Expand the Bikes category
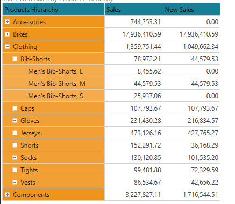Viewport: 235px width, 204px height. (7, 34)
